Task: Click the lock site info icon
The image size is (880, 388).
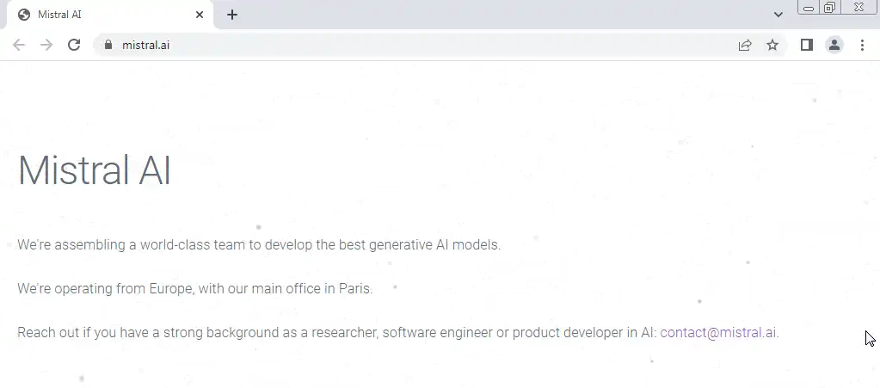Action: tap(108, 45)
